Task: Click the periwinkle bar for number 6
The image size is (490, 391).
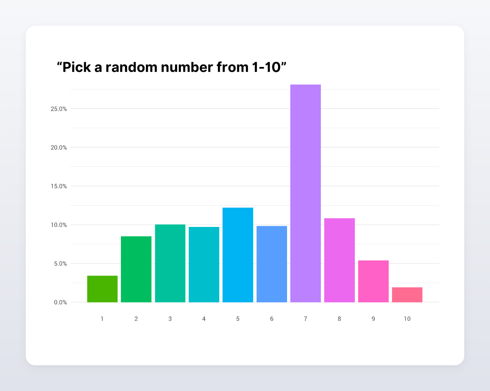Action: [x=272, y=264]
